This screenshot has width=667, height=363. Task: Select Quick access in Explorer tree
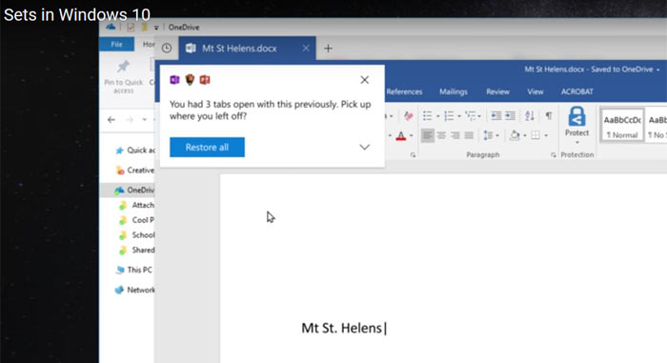[x=135, y=151]
